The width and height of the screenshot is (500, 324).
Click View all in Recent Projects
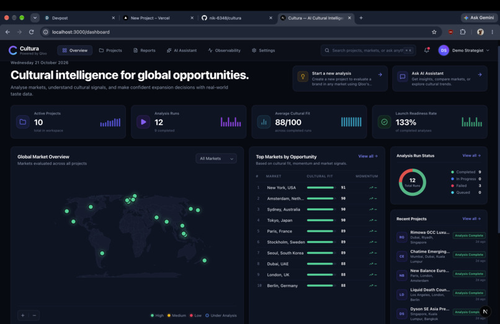[x=471, y=219]
